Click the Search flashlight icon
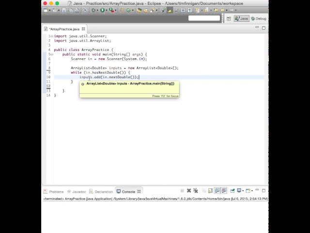 pos(152,10)
